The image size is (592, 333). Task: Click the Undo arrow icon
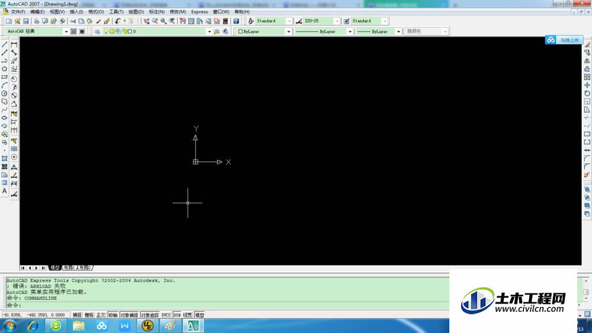pos(118,21)
